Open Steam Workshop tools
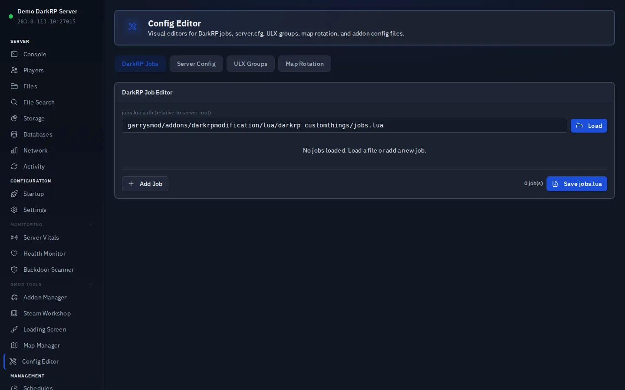625x390 pixels. click(x=52, y=313)
